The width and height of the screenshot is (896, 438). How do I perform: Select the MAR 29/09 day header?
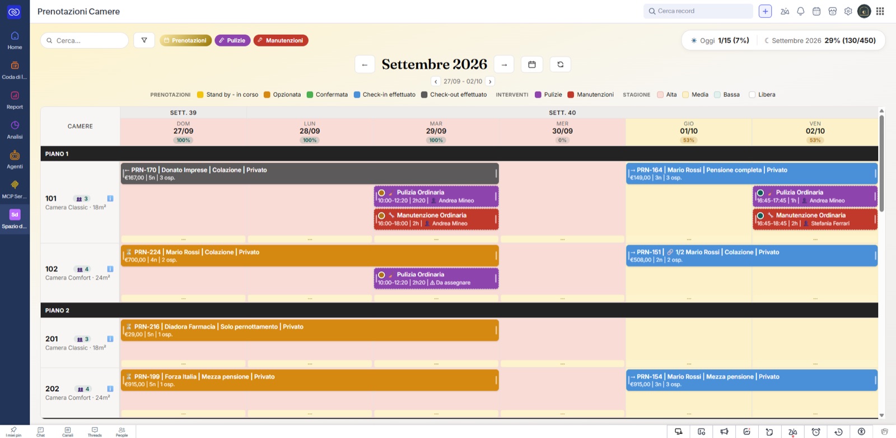click(x=436, y=132)
